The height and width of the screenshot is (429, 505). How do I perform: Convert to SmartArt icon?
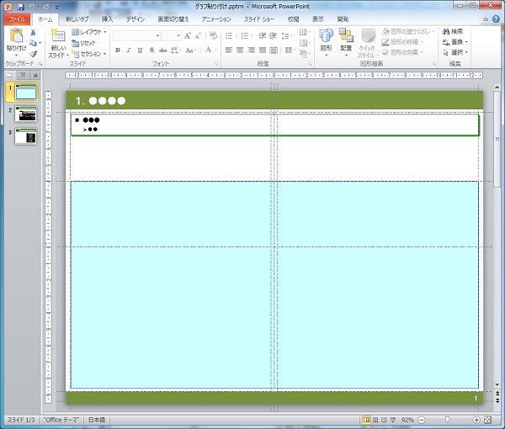tap(305, 54)
